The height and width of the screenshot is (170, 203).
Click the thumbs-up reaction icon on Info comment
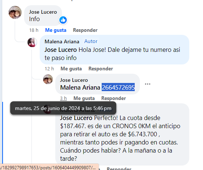click(x=63, y=20)
